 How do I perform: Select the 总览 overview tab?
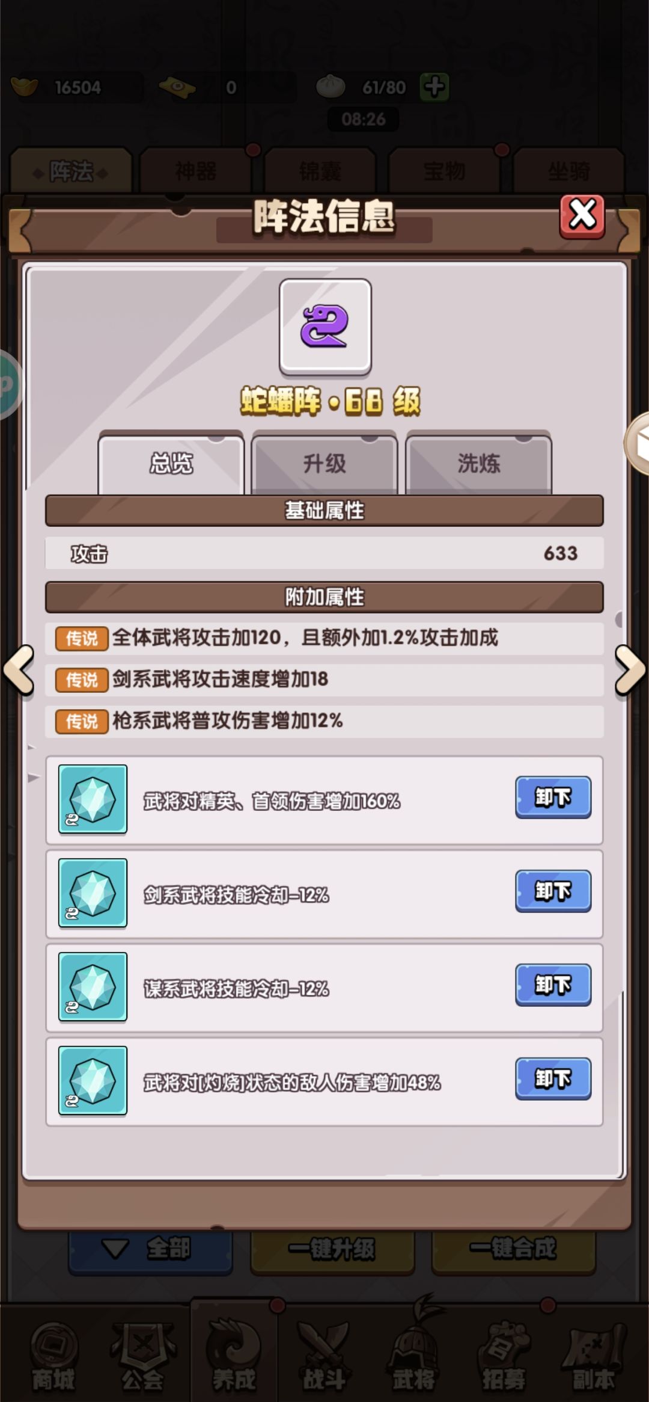(x=171, y=463)
